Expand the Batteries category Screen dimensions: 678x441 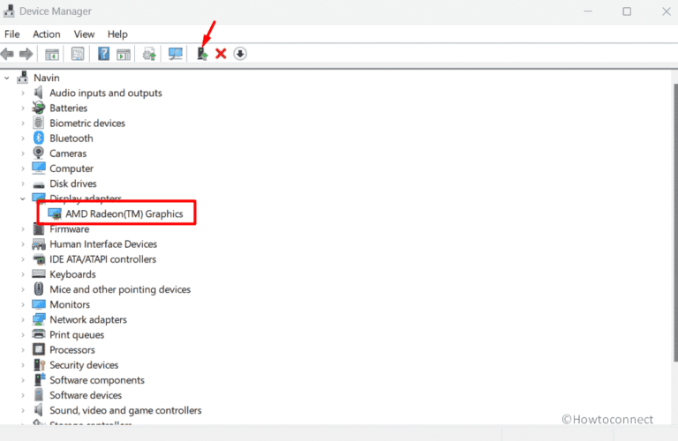tap(23, 108)
